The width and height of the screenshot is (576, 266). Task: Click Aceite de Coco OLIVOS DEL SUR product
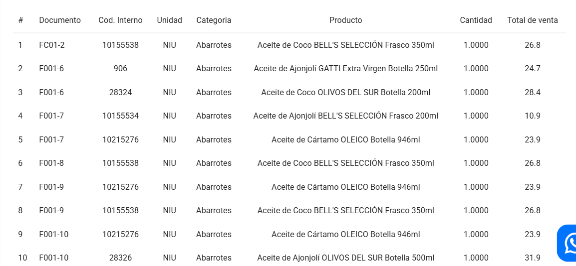pos(345,92)
